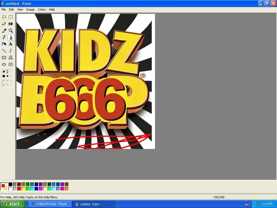
Task: Switch to CollabVM Rules - Mypal taskbar window
Action: [50, 204]
